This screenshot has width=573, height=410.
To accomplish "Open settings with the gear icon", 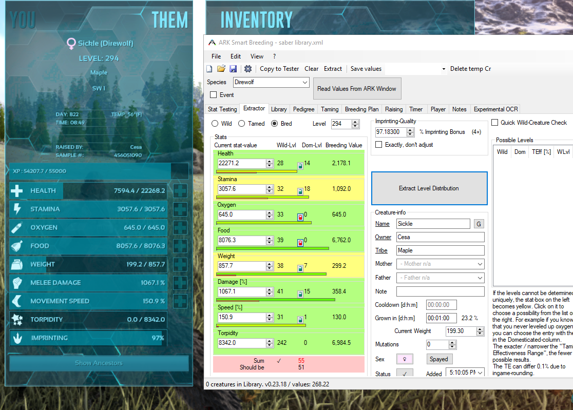I will click(x=247, y=68).
